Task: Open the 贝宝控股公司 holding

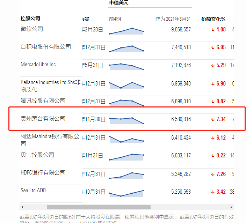Action: point(37,155)
